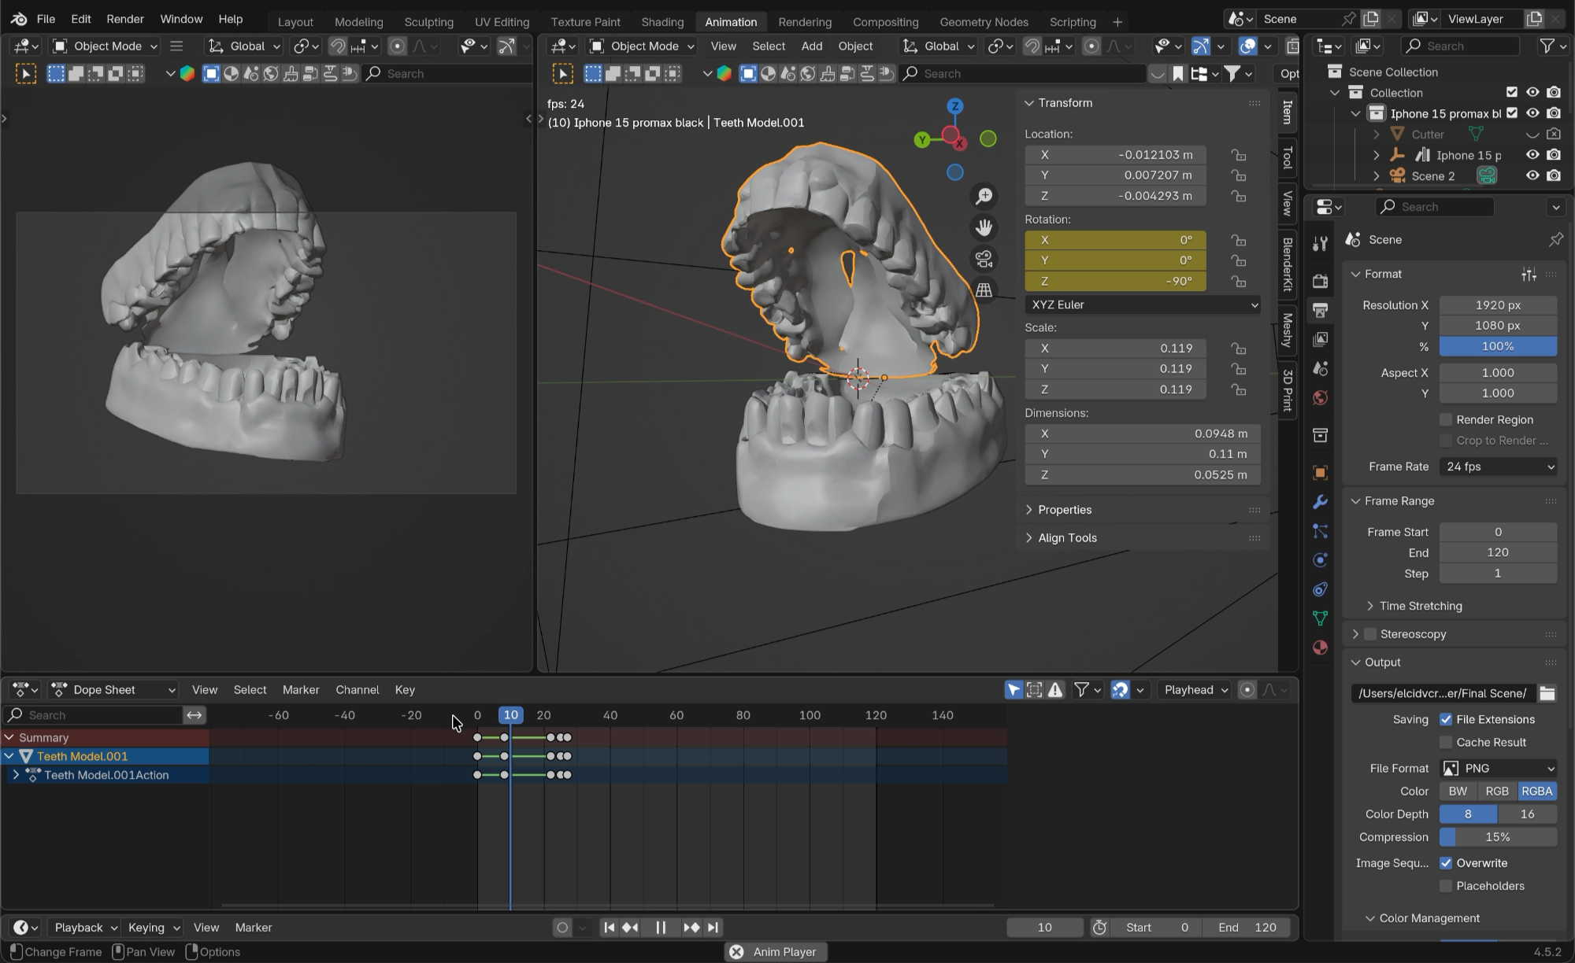Open the Material properties tab icon
This screenshot has width=1575, height=963.
point(1321,648)
